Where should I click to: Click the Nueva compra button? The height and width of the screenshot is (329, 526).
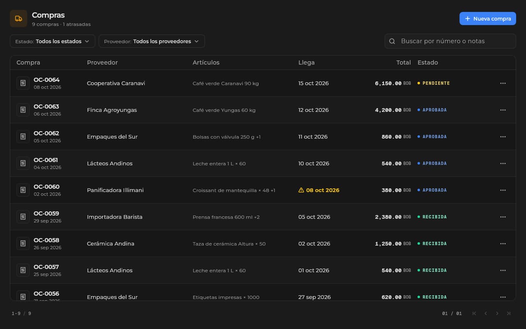coord(488,19)
